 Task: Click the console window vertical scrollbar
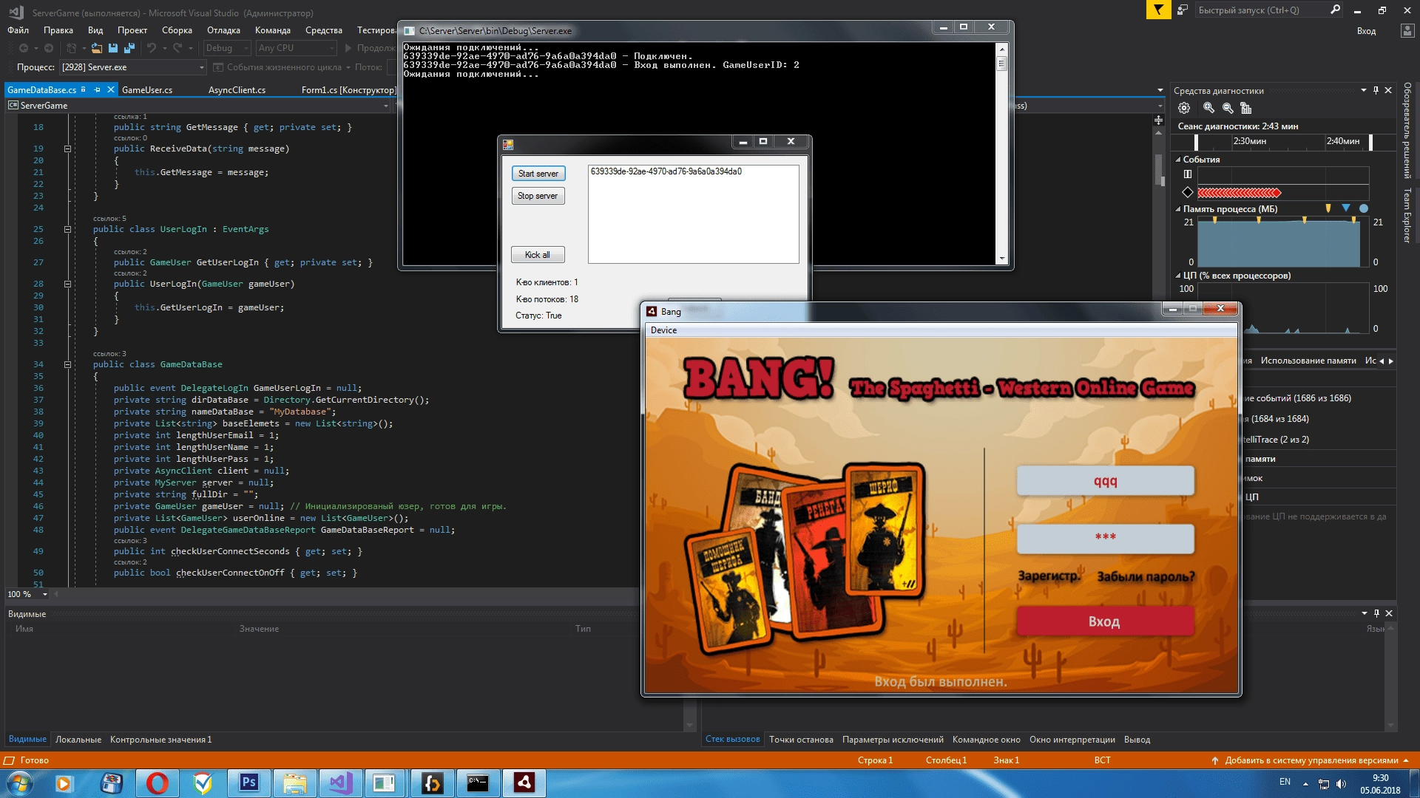1002,154
